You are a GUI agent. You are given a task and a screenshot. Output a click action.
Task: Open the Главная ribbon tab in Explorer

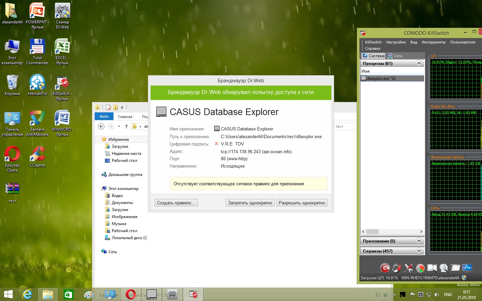125,117
